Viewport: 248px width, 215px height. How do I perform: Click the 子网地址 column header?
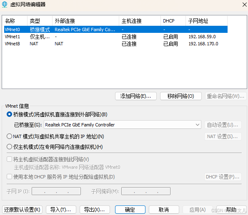pyautogui.click(x=207, y=21)
